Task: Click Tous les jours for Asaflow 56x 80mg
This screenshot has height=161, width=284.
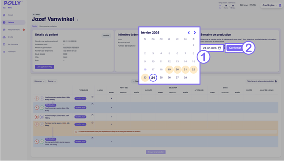Action: [x=80, y=108]
